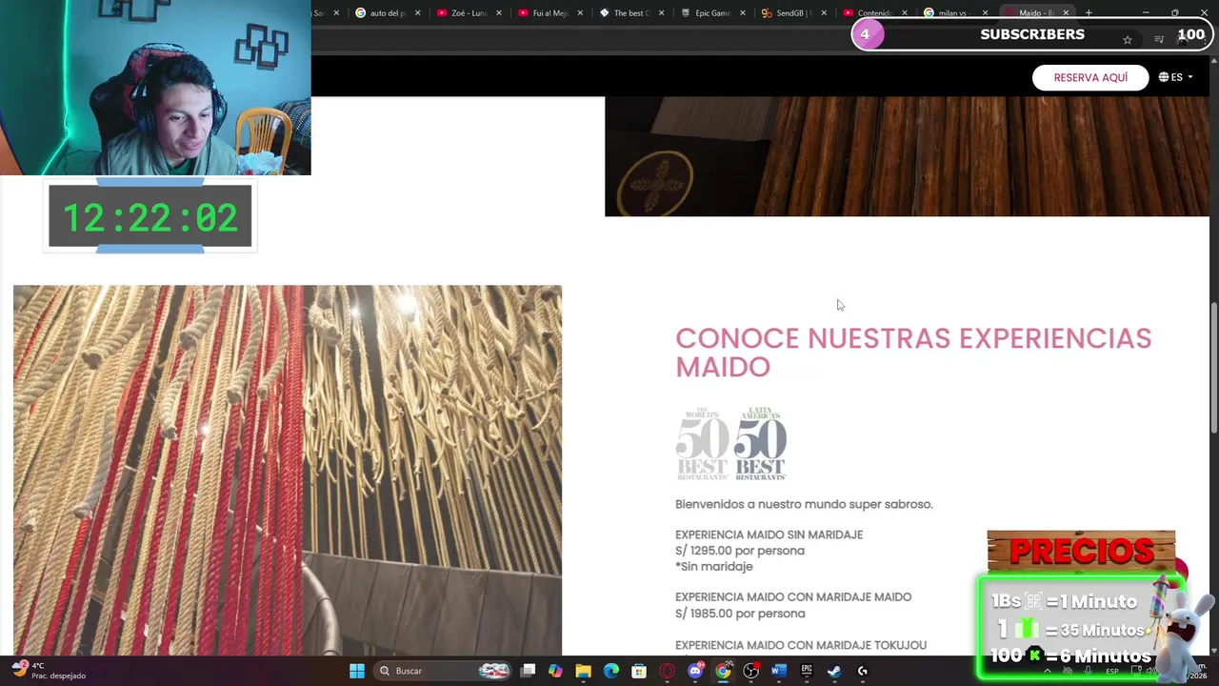Open the ES language dropdown
The width and height of the screenshot is (1219, 686).
pyautogui.click(x=1176, y=77)
